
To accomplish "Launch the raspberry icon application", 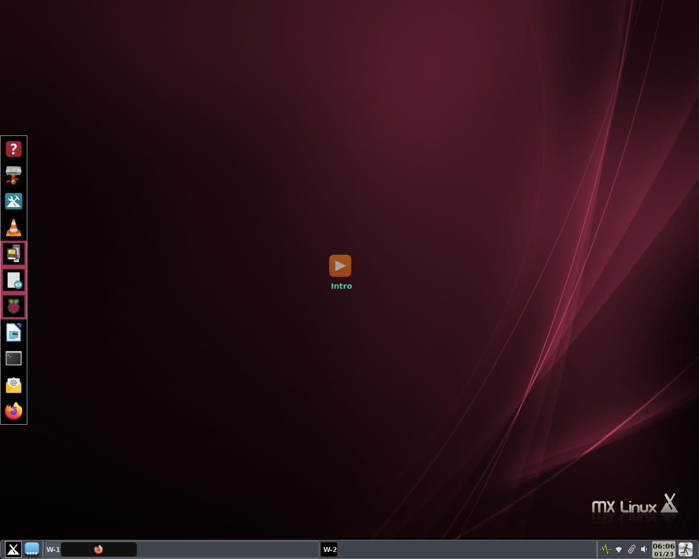I will coord(14,306).
